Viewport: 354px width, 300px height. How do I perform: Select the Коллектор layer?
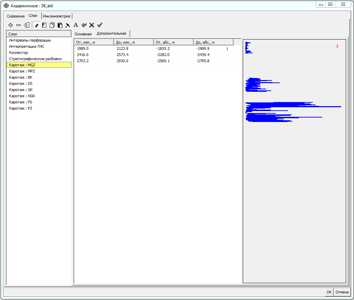pos(39,53)
